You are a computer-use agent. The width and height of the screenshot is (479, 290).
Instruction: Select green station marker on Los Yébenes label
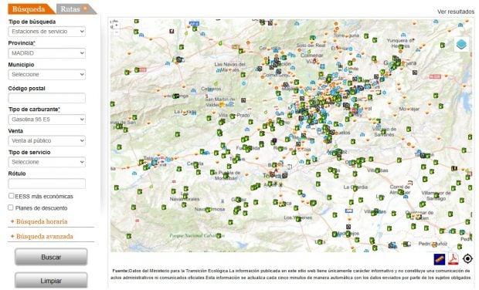(x=298, y=218)
